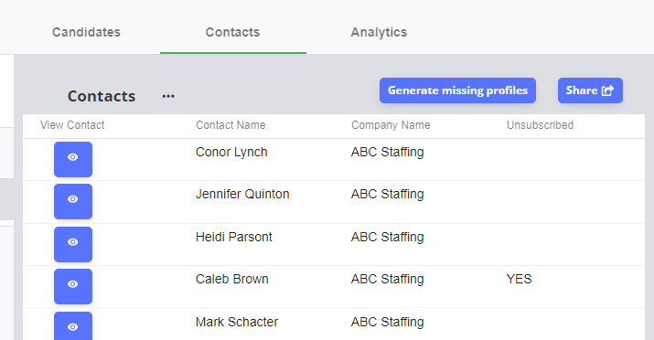This screenshot has height=340, width=654.
Task: View contact Caleb Brown via eye icon
Action: (x=73, y=286)
